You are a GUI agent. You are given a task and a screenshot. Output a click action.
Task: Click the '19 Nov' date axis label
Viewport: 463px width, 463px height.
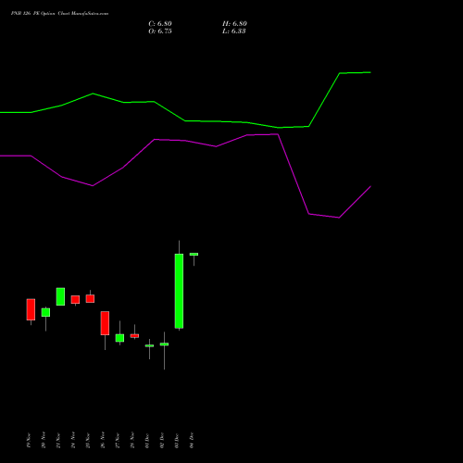29,440
